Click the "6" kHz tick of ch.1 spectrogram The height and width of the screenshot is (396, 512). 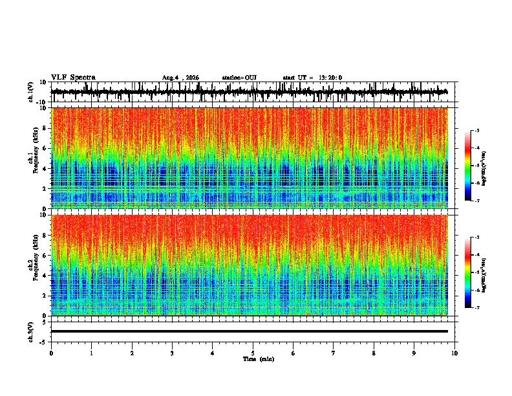pyautogui.click(x=45, y=149)
